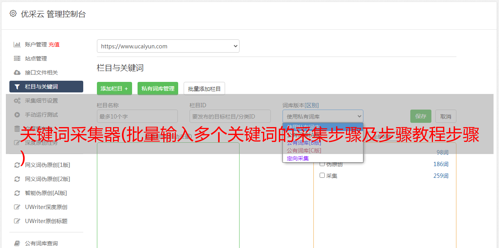Open 同义词伪原创[1版] sidebar item

pyautogui.click(x=48, y=165)
